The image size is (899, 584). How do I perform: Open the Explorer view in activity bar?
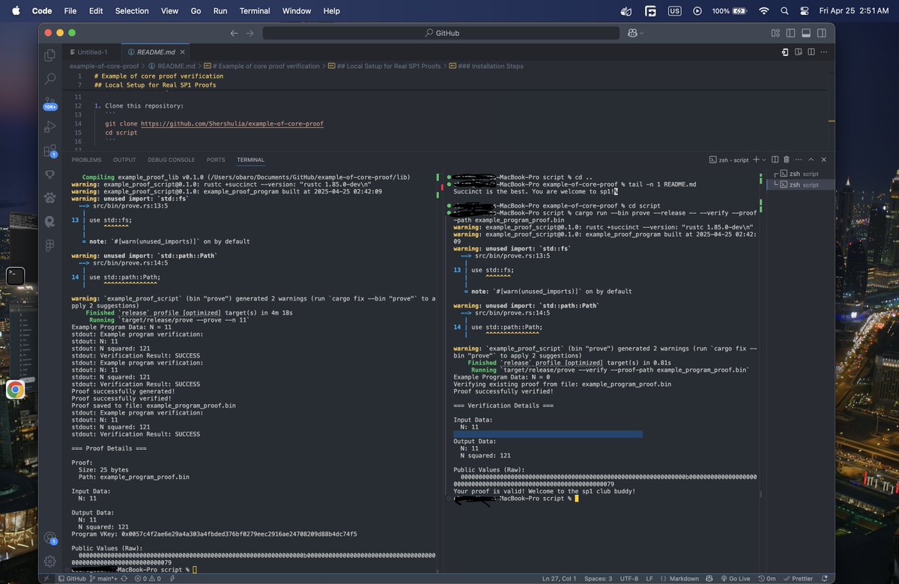50,55
